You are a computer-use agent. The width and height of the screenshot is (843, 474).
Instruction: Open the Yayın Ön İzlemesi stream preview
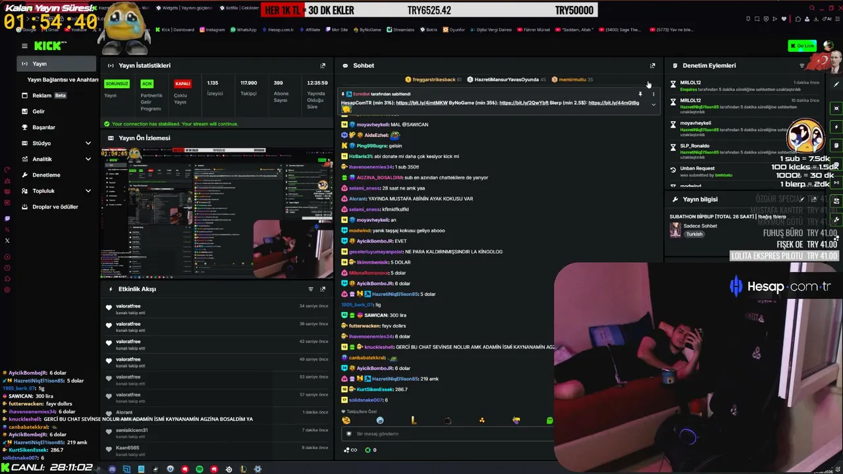pyautogui.click(x=217, y=214)
